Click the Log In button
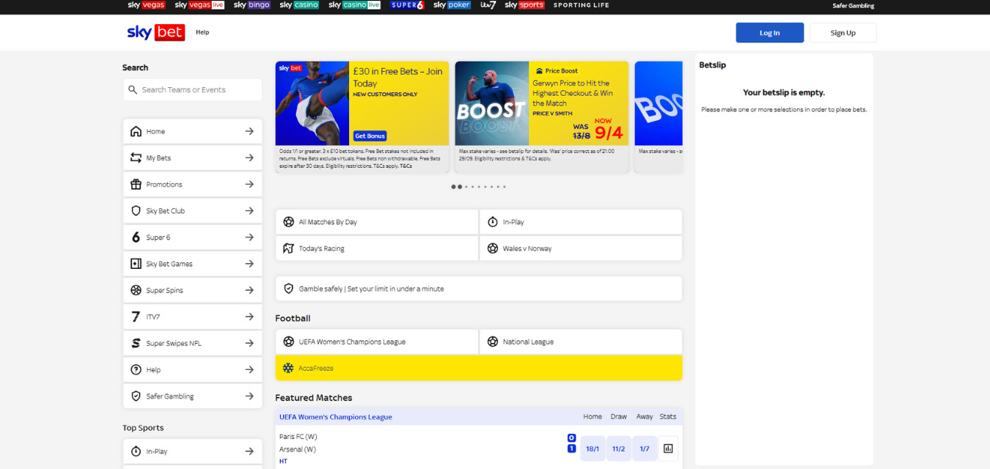Viewport: 990px width, 469px height. coord(769,33)
